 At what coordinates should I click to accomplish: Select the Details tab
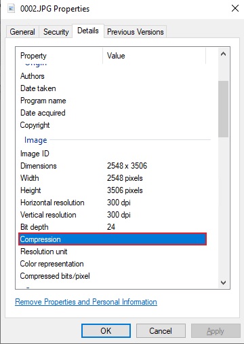88,31
